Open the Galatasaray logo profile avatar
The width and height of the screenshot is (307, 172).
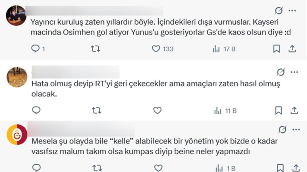[17, 135]
